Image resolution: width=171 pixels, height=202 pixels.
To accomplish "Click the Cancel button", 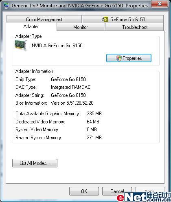I will (117, 191).
